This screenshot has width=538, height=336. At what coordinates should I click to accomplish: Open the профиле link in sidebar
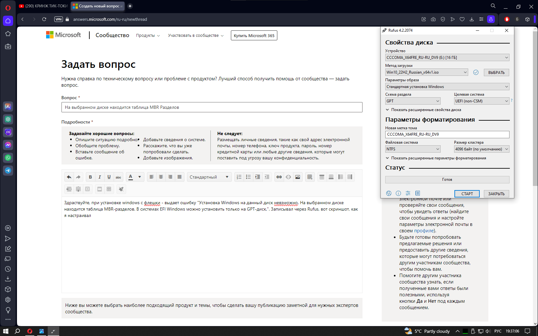(424, 231)
